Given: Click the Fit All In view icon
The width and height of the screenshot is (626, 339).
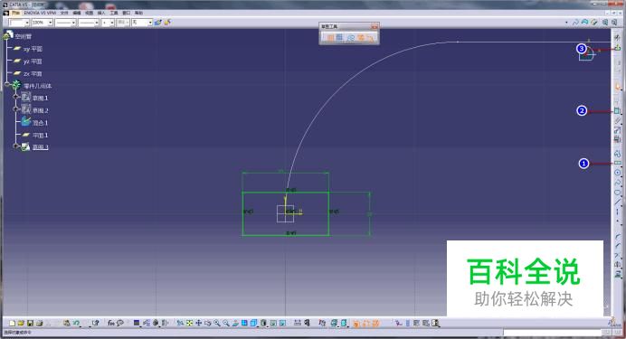Looking at the screenshot, I should click(190, 323).
